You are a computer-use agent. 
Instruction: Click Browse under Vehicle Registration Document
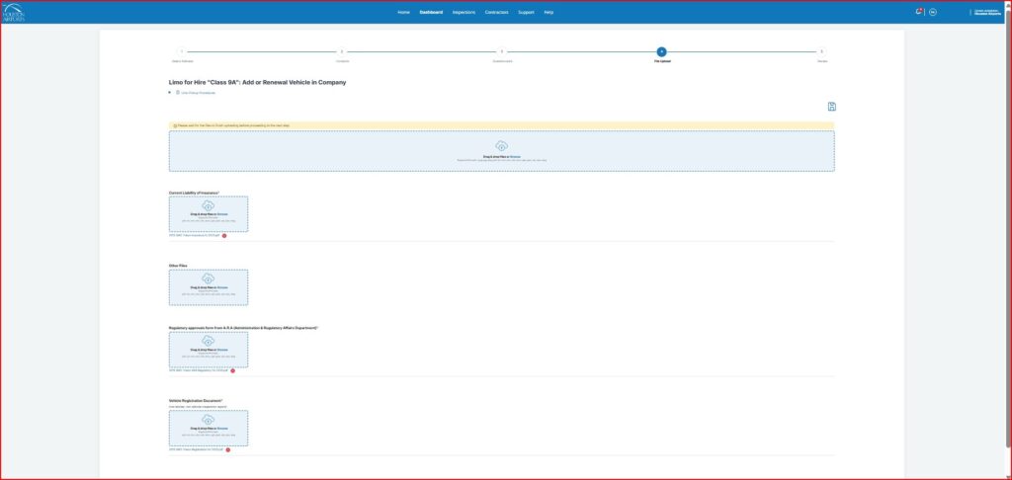(x=222, y=429)
